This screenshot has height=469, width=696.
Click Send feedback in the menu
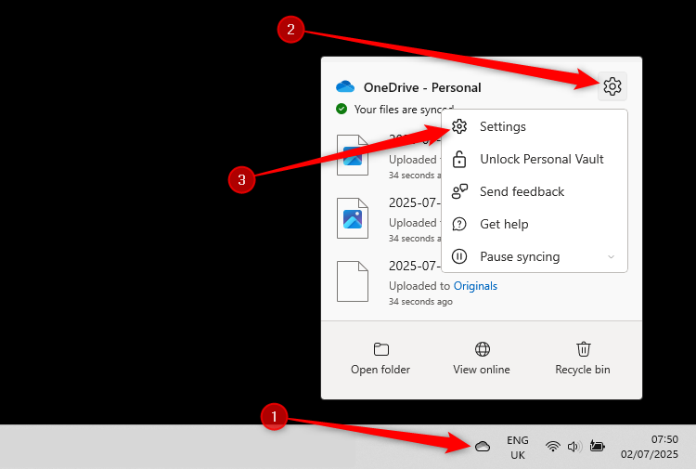tap(522, 191)
